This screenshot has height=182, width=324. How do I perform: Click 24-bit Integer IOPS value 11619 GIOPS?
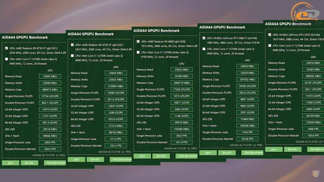tap(313, 96)
